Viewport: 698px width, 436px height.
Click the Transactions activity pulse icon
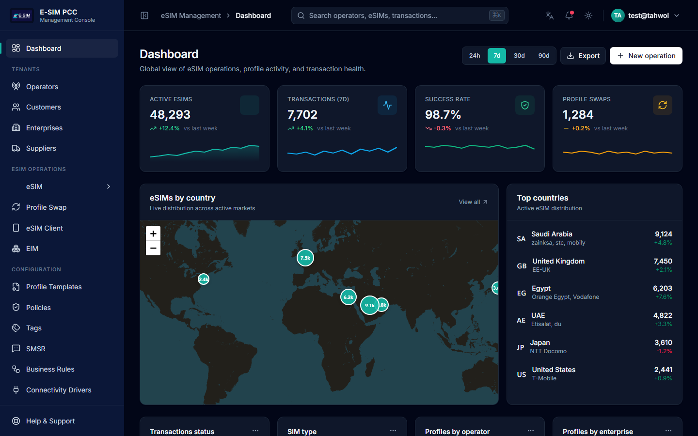coord(387,105)
